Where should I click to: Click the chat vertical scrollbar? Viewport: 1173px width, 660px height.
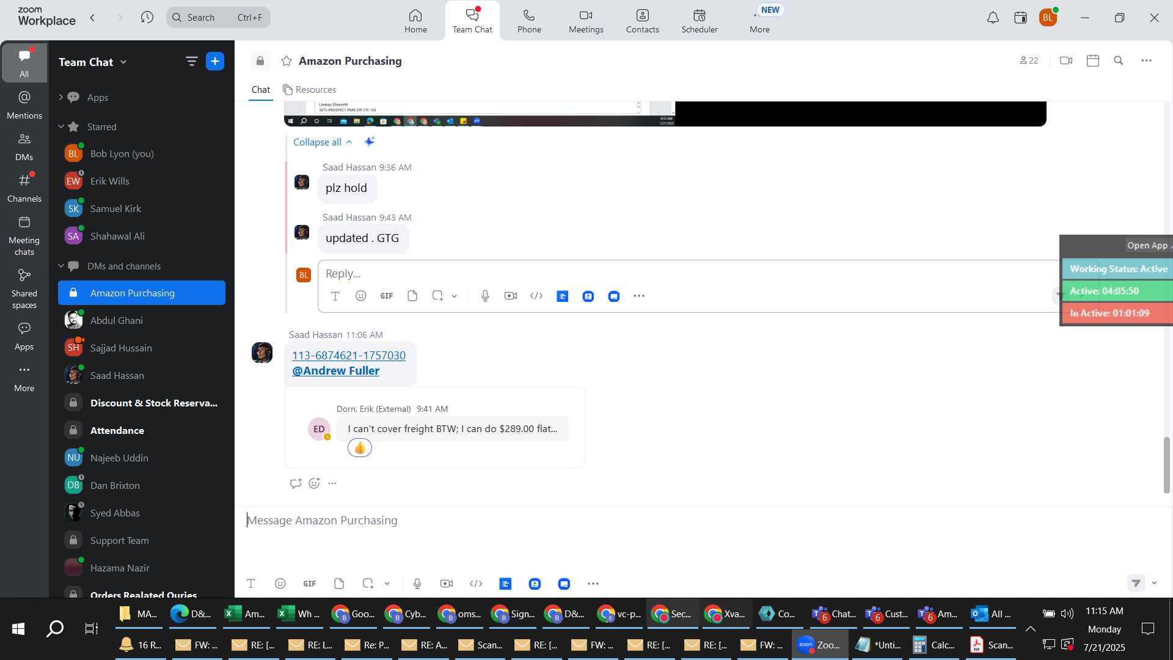click(1166, 465)
